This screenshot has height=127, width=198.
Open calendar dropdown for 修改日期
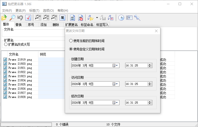tap(115, 103)
